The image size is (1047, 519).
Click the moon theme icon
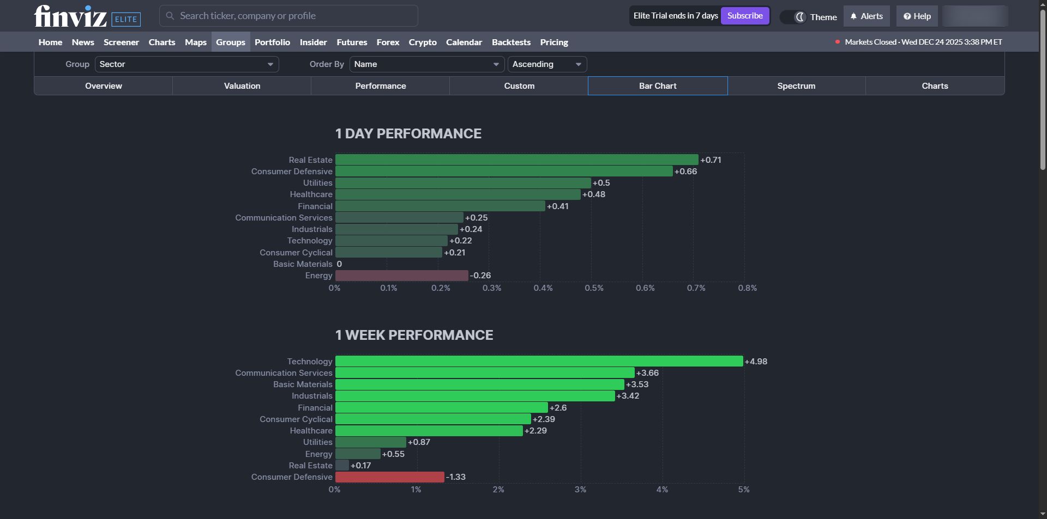(x=800, y=17)
